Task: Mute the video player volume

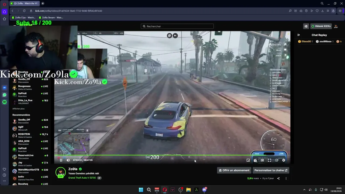Action: (x=68, y=160)
